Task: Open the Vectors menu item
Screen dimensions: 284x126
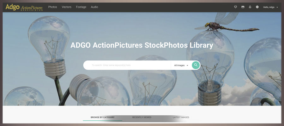Action: coord(67,7)
